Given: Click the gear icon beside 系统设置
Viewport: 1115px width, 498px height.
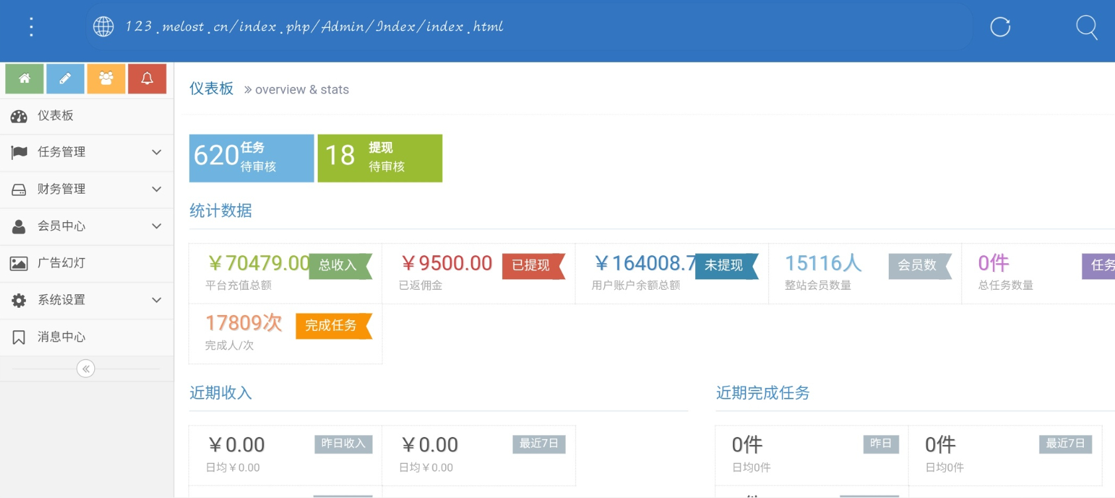Looking at the screenshot, I should pos(19,300).
